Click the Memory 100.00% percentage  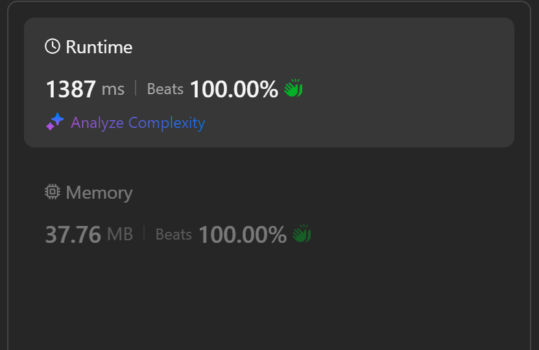[x=242, y=234]
